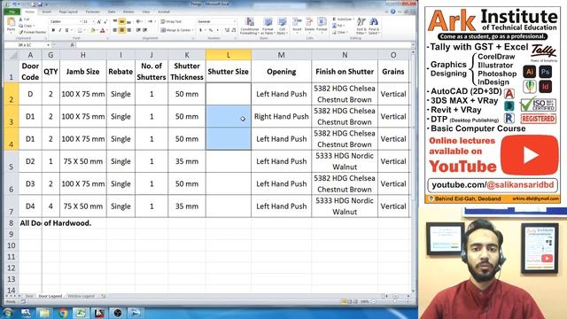Image resolution: width=567 pixels, height=319 pixels.
Task: Open Windows Start menu
Action: (7, 313)
